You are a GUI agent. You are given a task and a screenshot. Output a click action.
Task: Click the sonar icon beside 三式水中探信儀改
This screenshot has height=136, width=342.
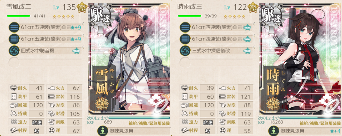coord(184,51)
